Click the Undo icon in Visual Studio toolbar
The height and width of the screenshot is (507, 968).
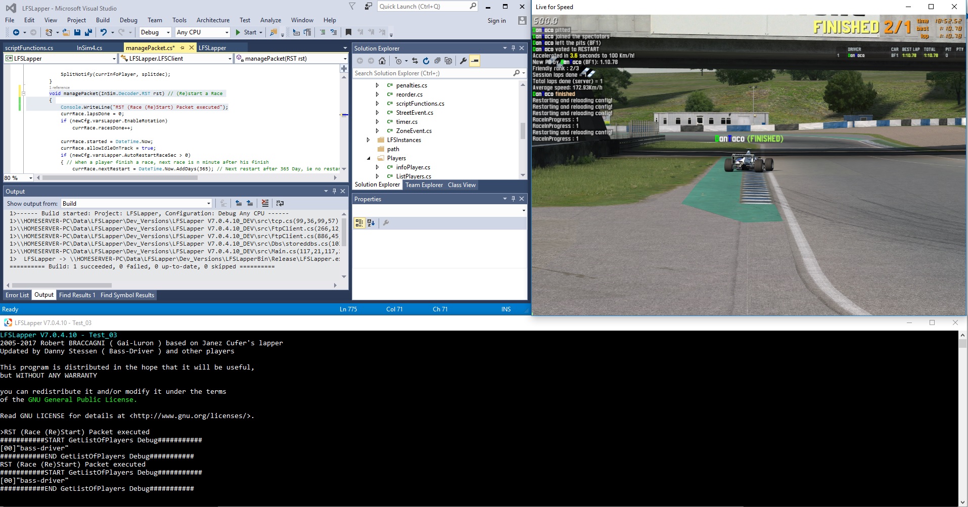[x=103, y=32]
